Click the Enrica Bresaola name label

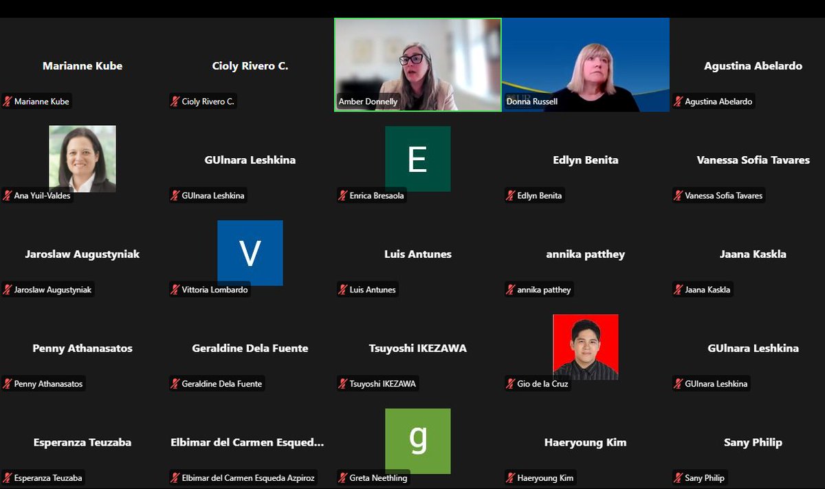(377, 196)
